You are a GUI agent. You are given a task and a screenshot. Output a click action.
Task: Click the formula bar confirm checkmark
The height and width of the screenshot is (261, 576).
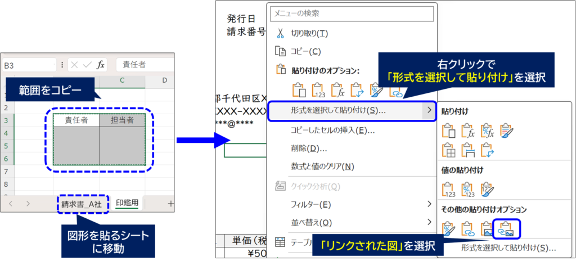(x=87, y=65)
